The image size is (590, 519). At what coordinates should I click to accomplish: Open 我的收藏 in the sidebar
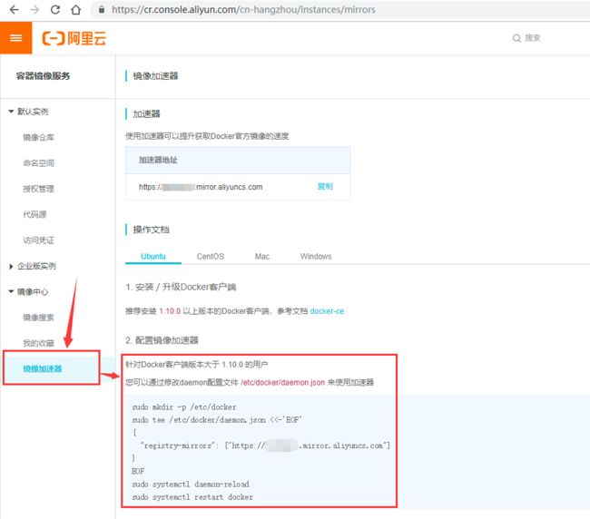click(x=38, y=343)
